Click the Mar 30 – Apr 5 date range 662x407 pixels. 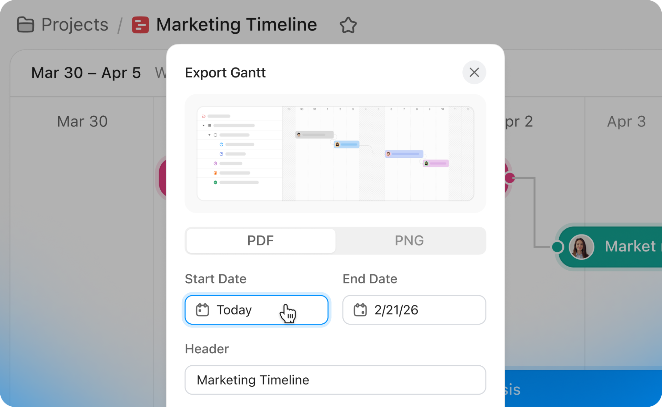tap(86, 73)
